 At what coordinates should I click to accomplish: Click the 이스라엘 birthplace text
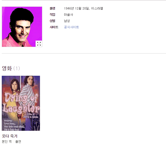click(97, 8)
